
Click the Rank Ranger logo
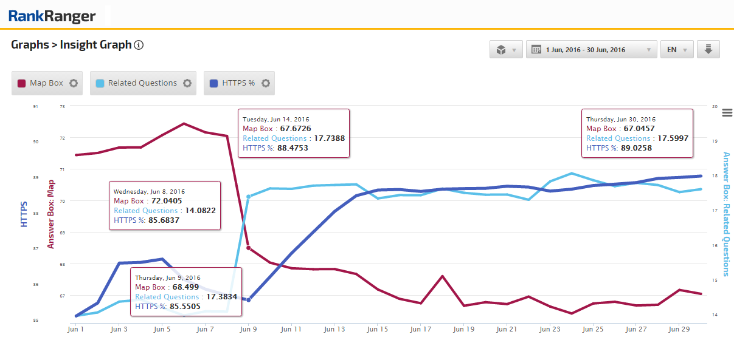point(52,15)
